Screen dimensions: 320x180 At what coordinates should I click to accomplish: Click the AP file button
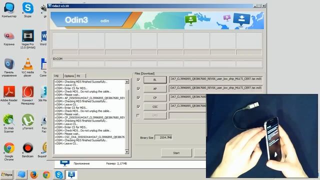click(155, 89)
